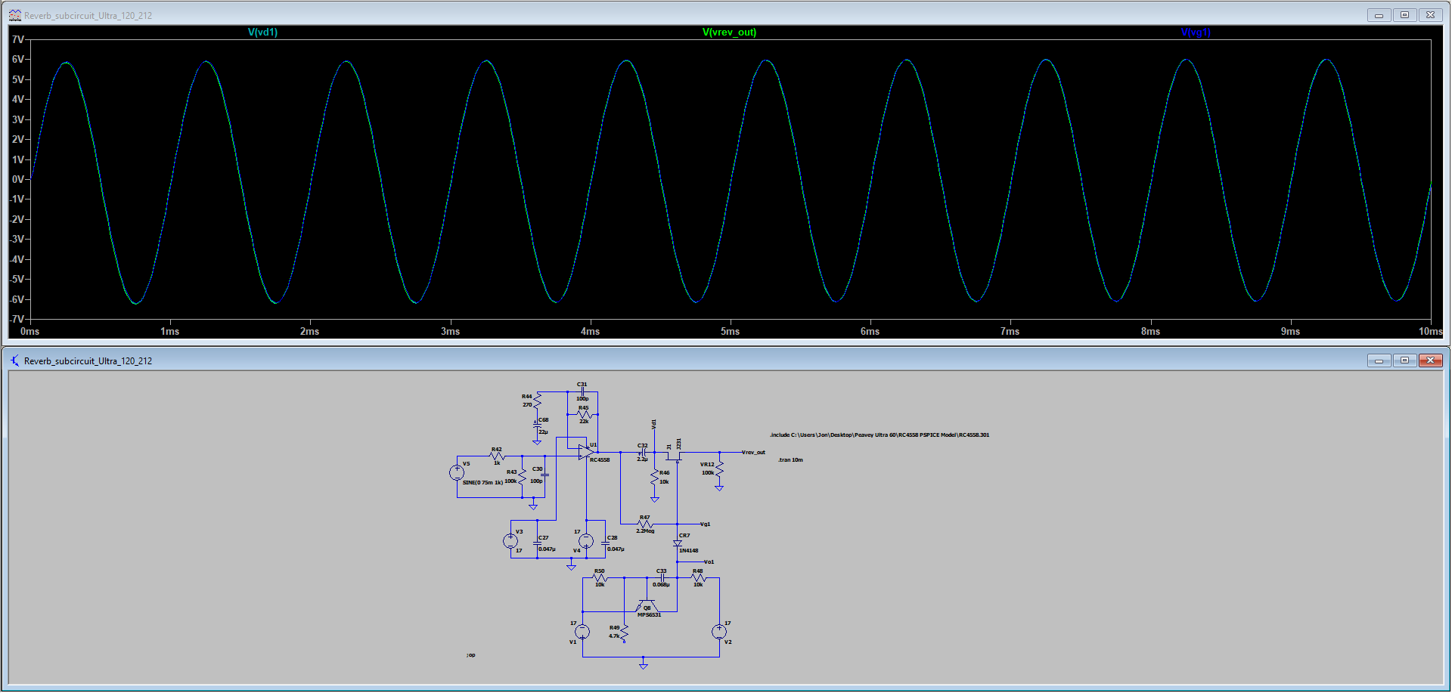The width and height of the screenshot is (1452, 693).
Task: Select the Q8 MPS6531 transistor symbol
Action: [x=647, y=605]
